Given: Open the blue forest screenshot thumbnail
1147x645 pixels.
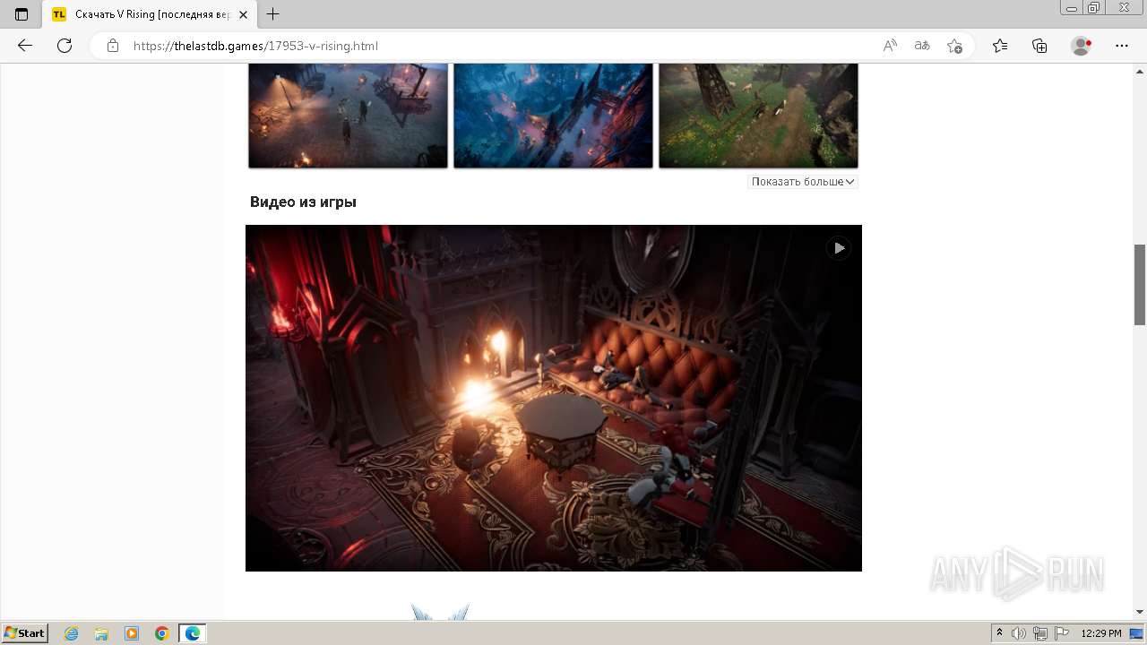Looking at the screenshot, I should click(x=553, y=116).
